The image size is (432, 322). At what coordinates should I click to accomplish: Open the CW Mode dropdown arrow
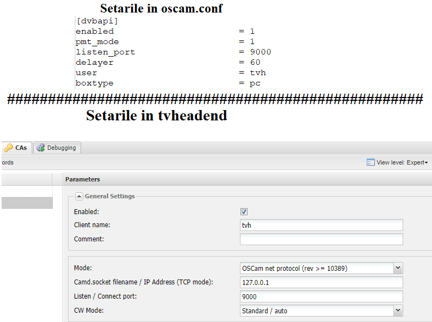point(398,311)
